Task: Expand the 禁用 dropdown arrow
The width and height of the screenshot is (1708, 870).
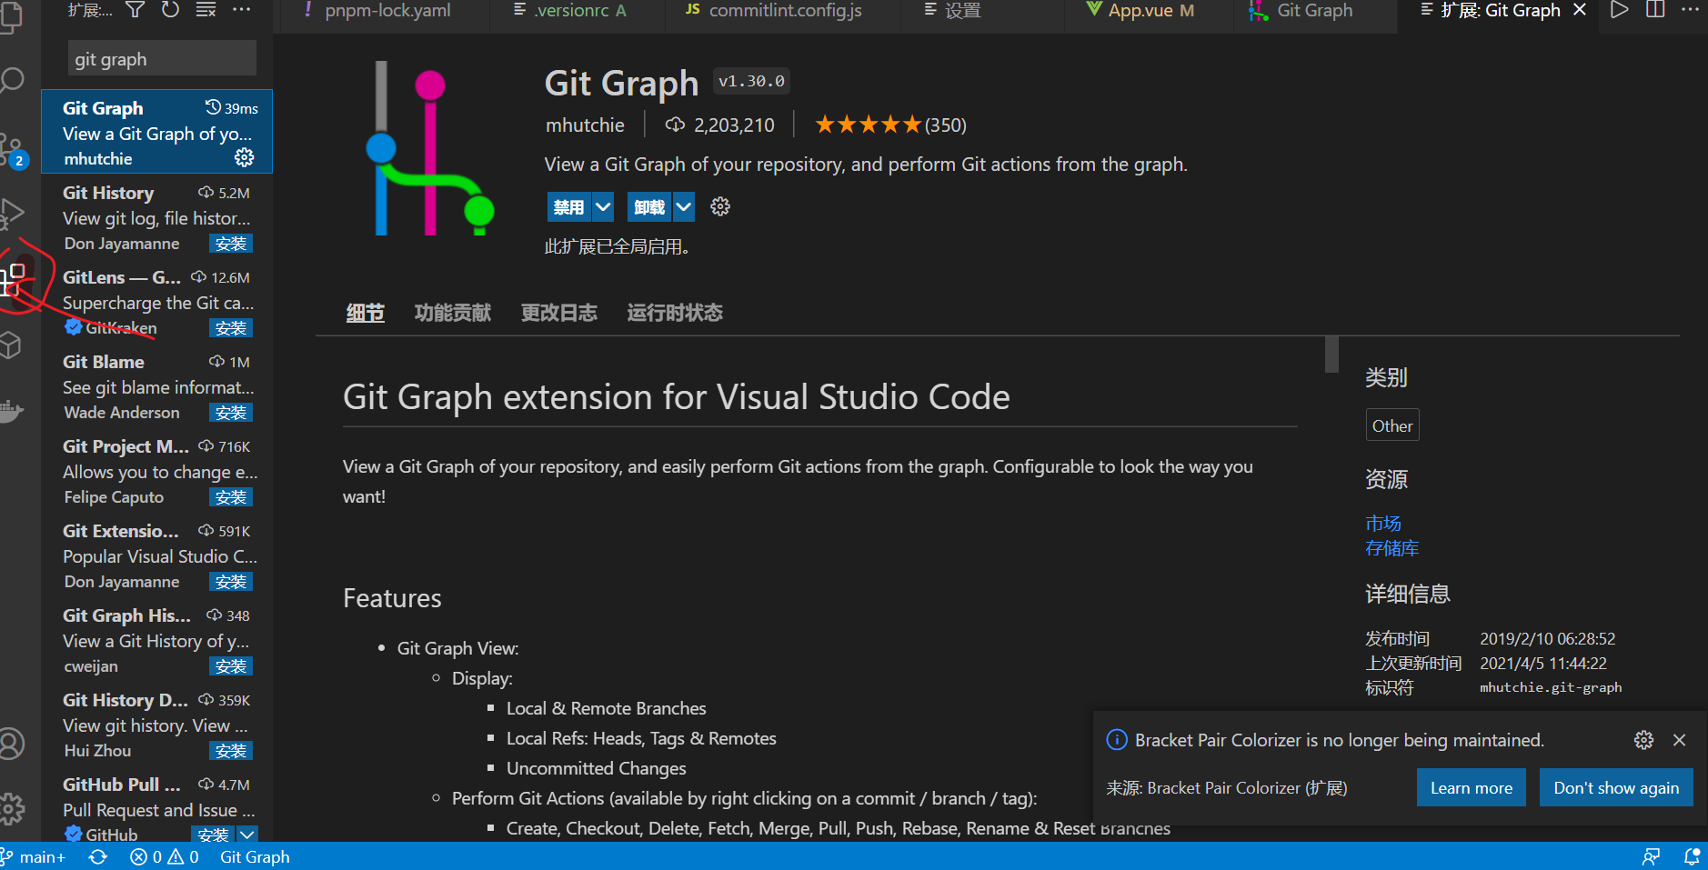Action: click(x=603, y=207)
